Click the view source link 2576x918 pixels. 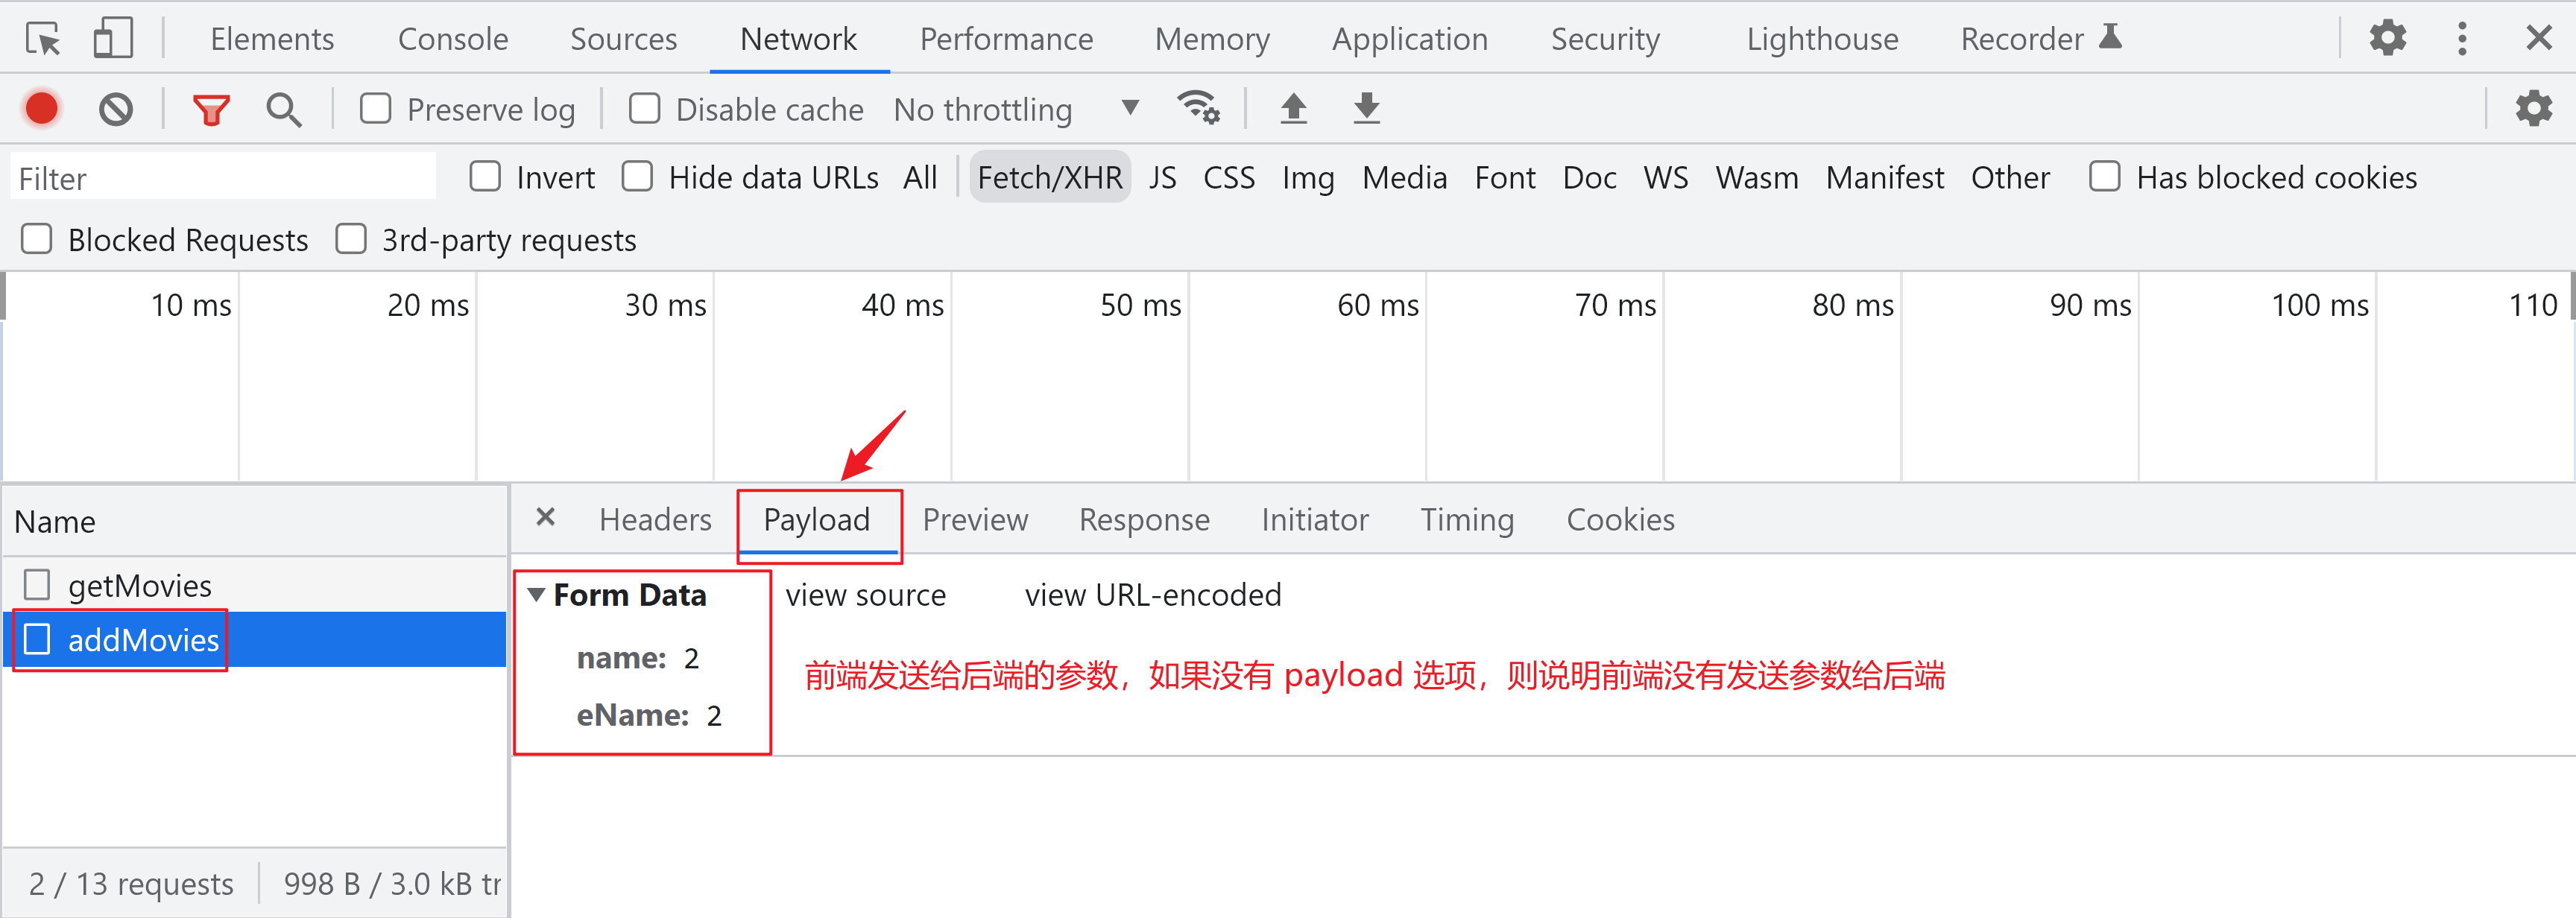[866, 595]
